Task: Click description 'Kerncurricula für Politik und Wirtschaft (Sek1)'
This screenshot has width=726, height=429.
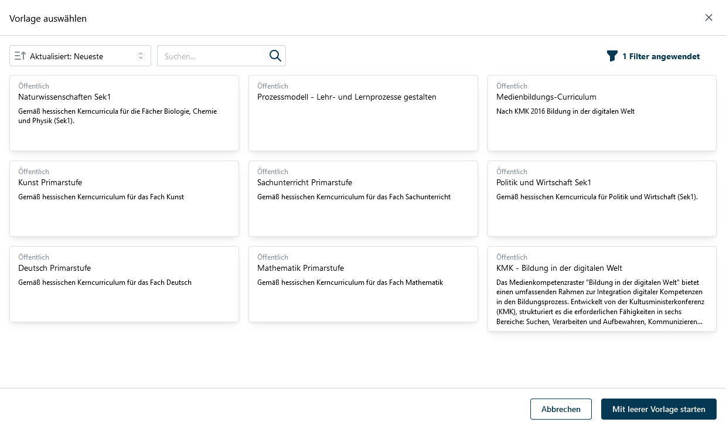Action: (597, 197)
